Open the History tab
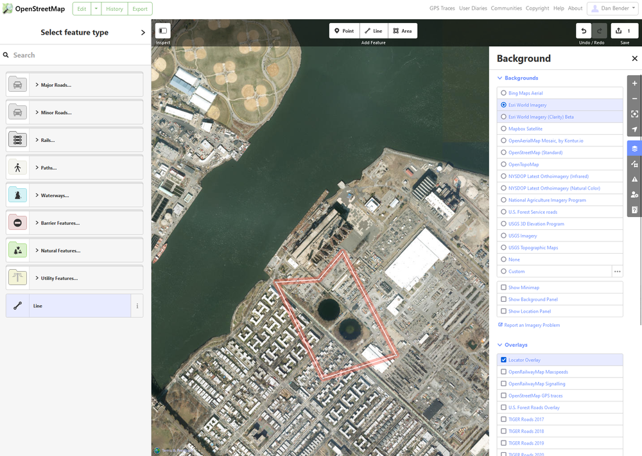Viewport: 642px width, 456px height. [114, 9]
